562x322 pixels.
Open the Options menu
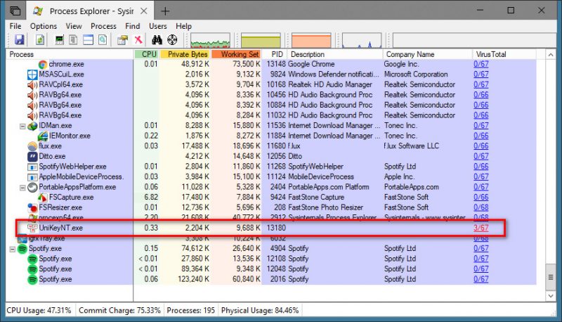coord(44,26)
